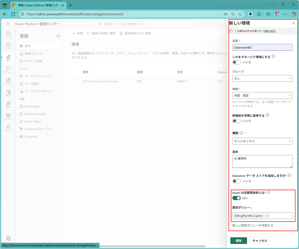Screen dimensions: 299x249
Task: Open the D365Consulting (default) environment link
Action: point(101,81)
